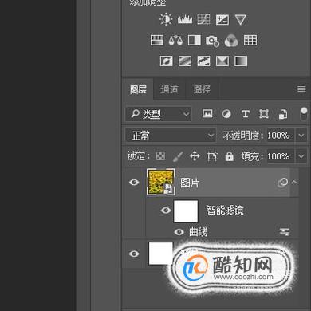Filter layers by type layers (T icon)

tap(246, 114)
